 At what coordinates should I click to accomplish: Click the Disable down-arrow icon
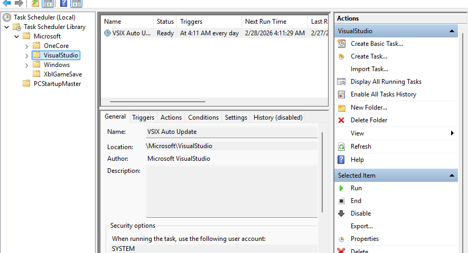click(x=341, y=213)
